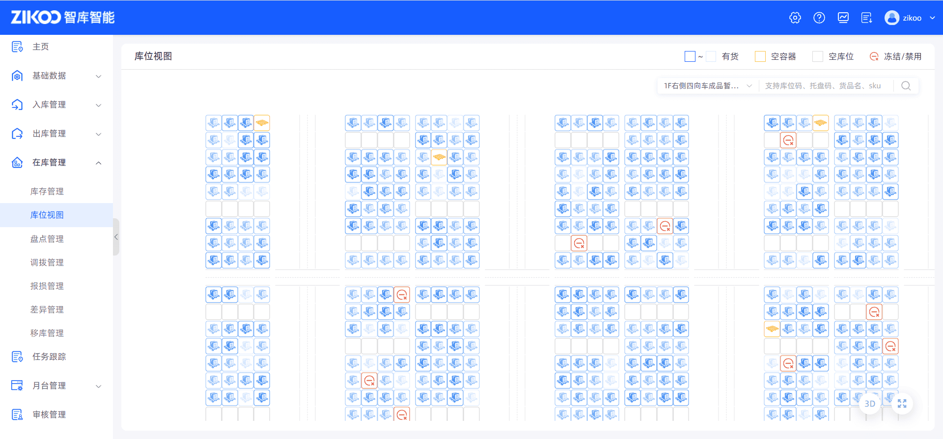This screenshot has width=943, height=439.
Task: Open the zikoo user dropdown arrow
Action: tap(932, 18)
